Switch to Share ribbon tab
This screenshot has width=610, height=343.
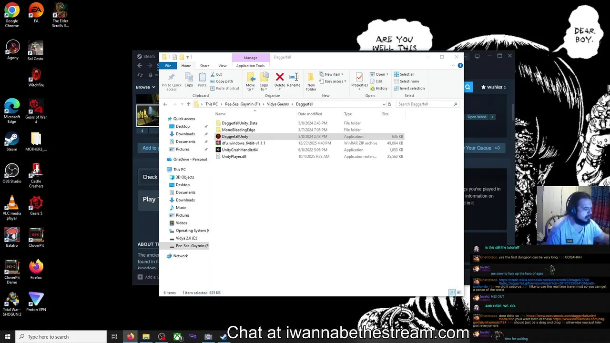click(204, 66)
